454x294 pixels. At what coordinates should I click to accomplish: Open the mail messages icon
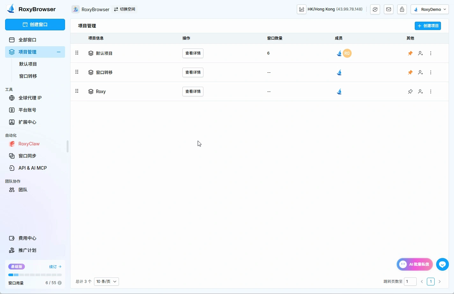click(x=389, y=9)
